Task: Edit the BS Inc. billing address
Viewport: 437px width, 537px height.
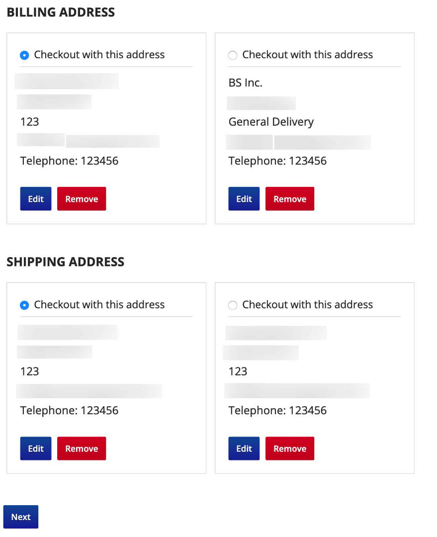Action: [244, 199]
